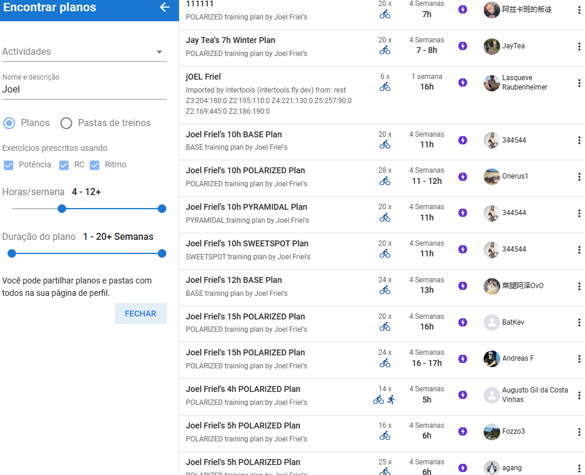The height and width of the screenshot is (475, 585).
Task: Click Fozzo3's profile avatar
Action: click(492, 432)
